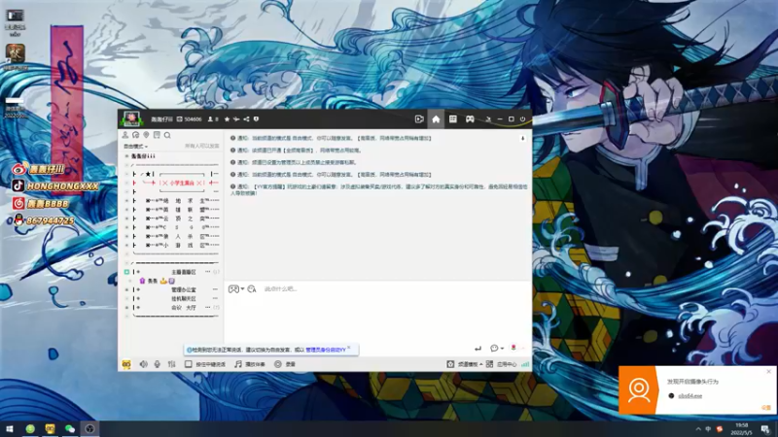Screen dimensions: 778x437
Task: Click the green signal strength icon
Action: (525, 364)
